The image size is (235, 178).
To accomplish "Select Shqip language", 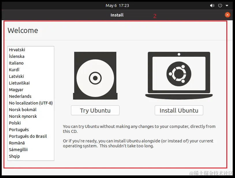I will click(31, 156).
